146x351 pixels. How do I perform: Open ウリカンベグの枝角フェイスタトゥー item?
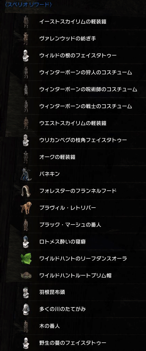point(83,140)
